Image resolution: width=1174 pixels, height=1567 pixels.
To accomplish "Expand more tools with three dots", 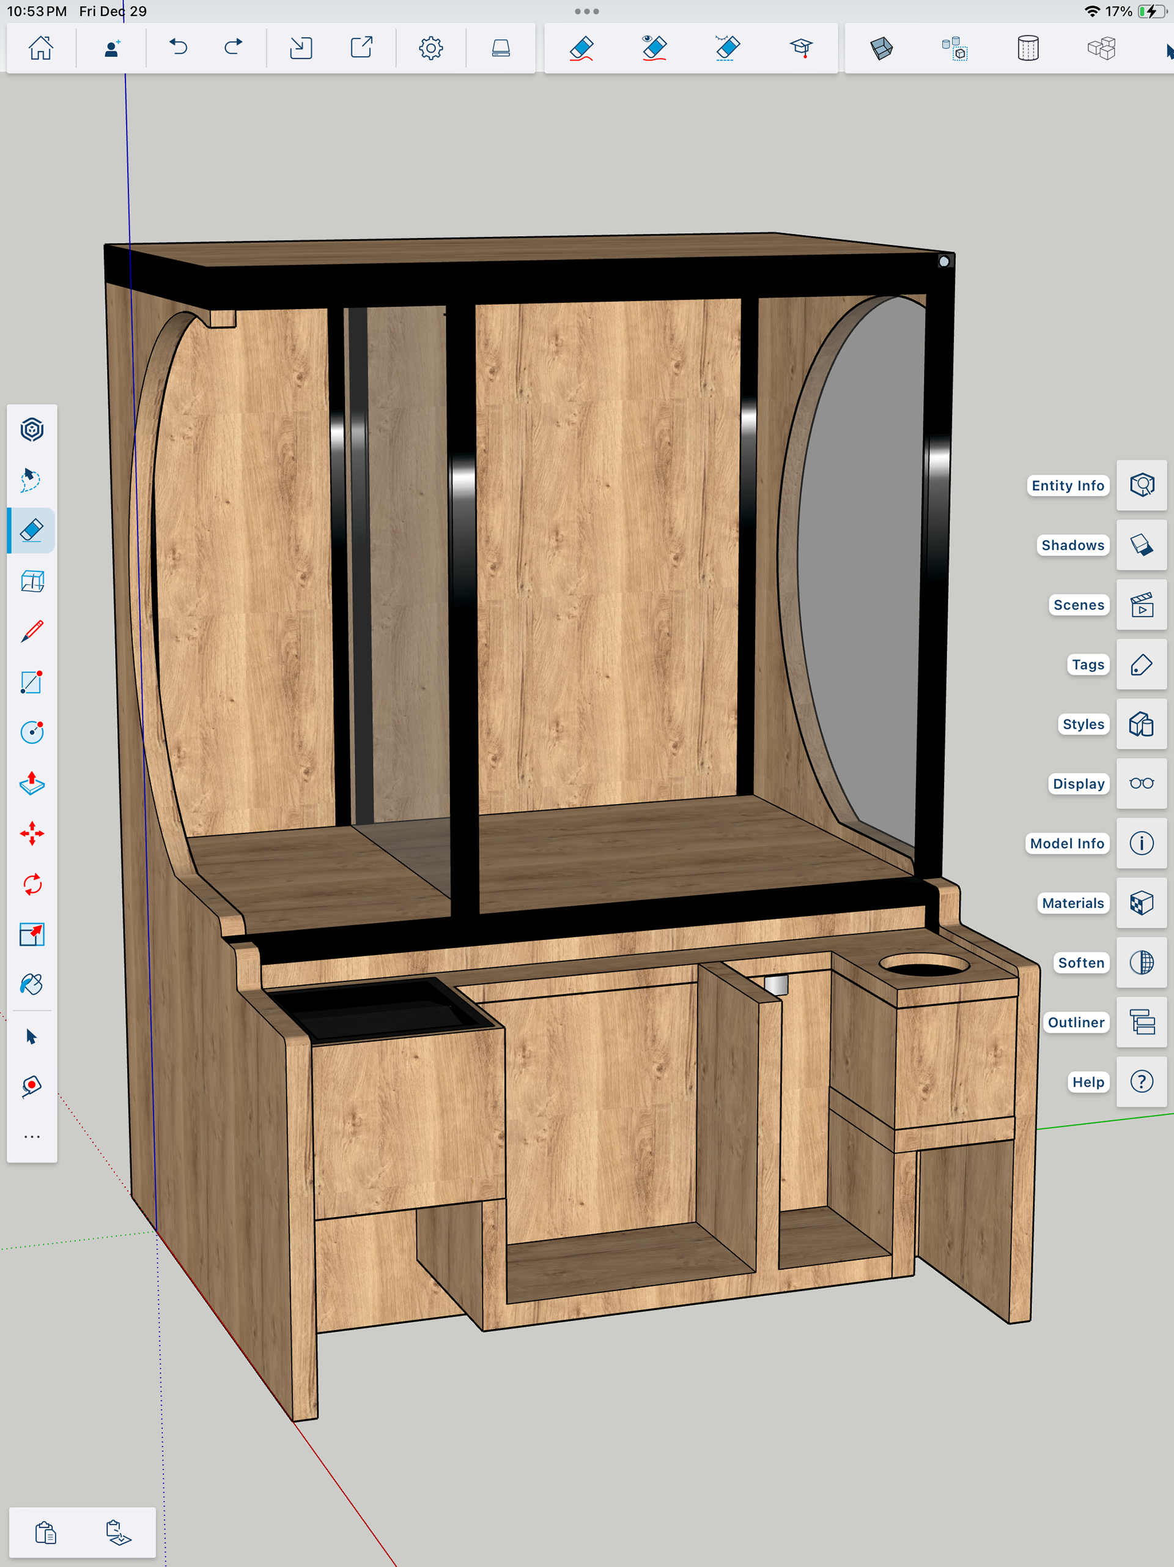I will 32,1136.
